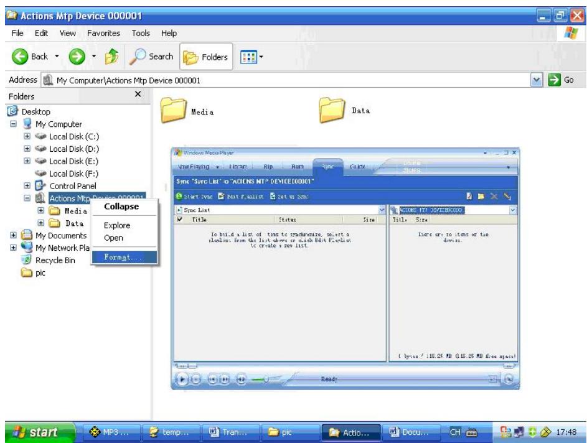This screenshot has height=443, width=587.
Task: Open the File menu
Action: [x=17, y=34]
